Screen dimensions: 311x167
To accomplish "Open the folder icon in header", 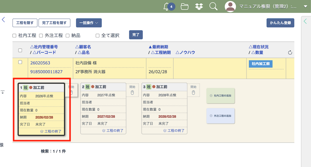I will coord(185,6).
